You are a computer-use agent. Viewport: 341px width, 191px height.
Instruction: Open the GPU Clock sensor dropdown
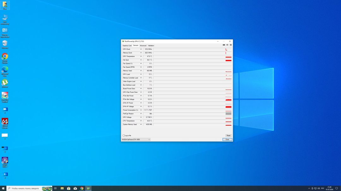[141, 49]
